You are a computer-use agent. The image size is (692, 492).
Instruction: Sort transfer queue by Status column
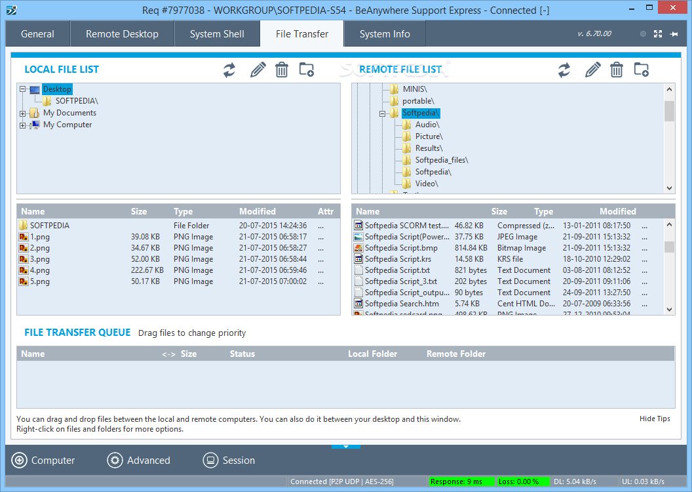[242, 354]
